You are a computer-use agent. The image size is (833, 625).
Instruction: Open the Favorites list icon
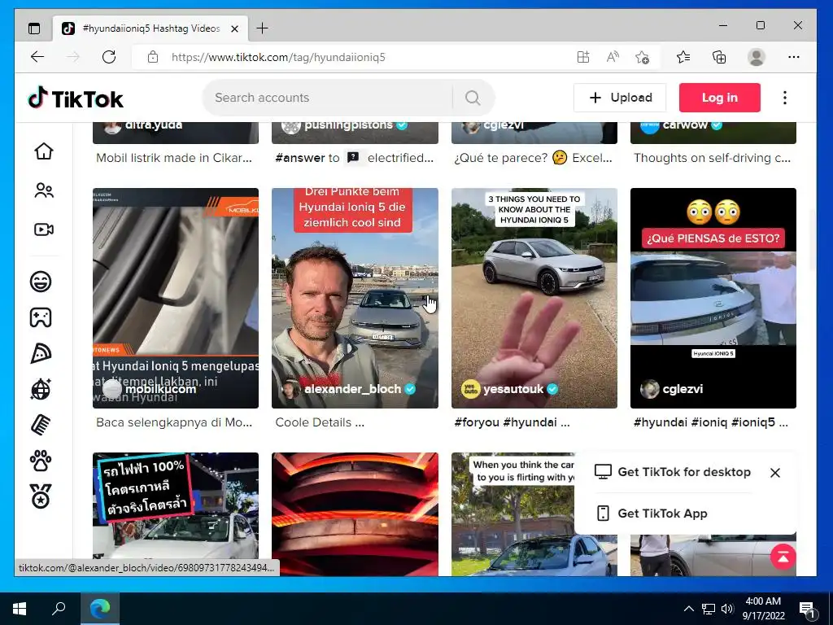(683, 57)
